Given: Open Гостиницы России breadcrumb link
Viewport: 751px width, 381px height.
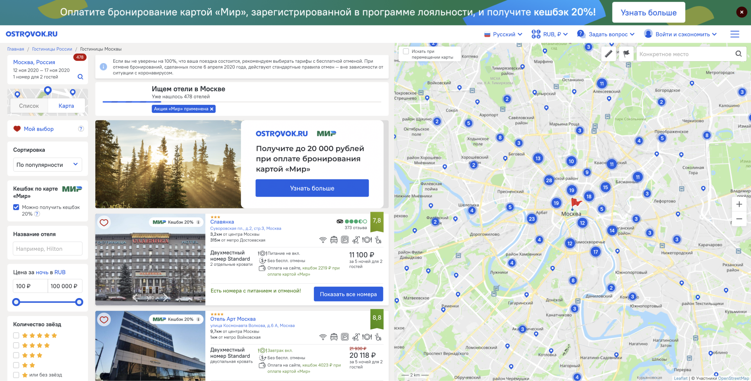Looking at the screenshot, I should pos(52,49).
